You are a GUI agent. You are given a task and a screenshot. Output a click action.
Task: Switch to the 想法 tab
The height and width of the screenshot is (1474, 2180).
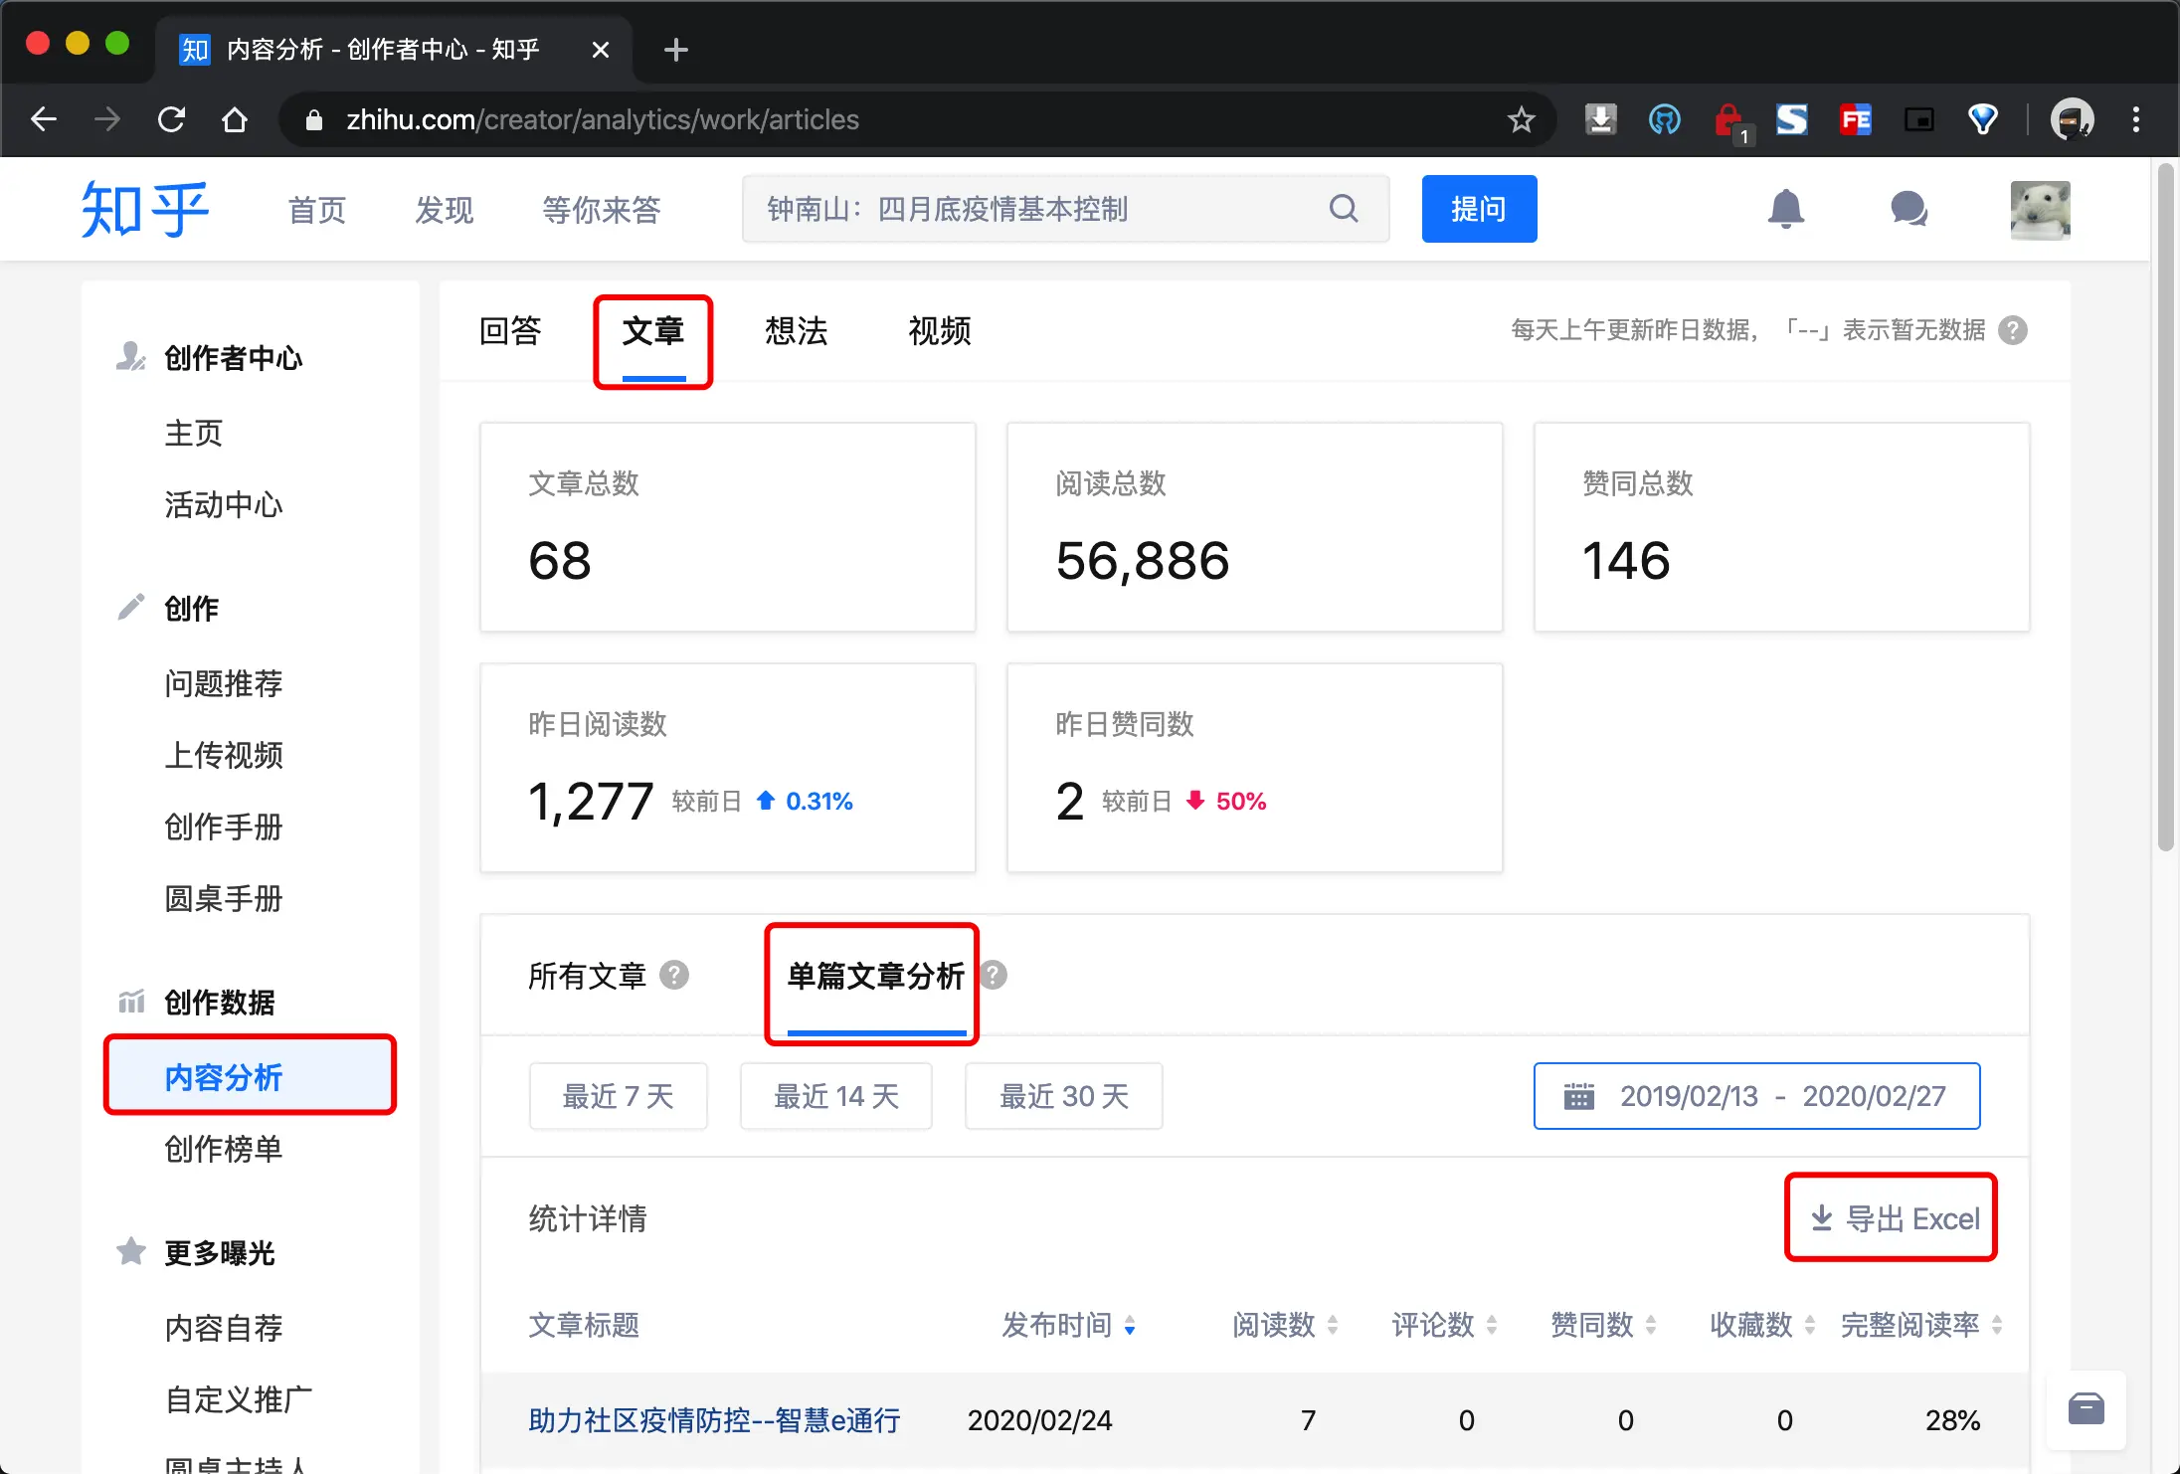tap(796, 331)
